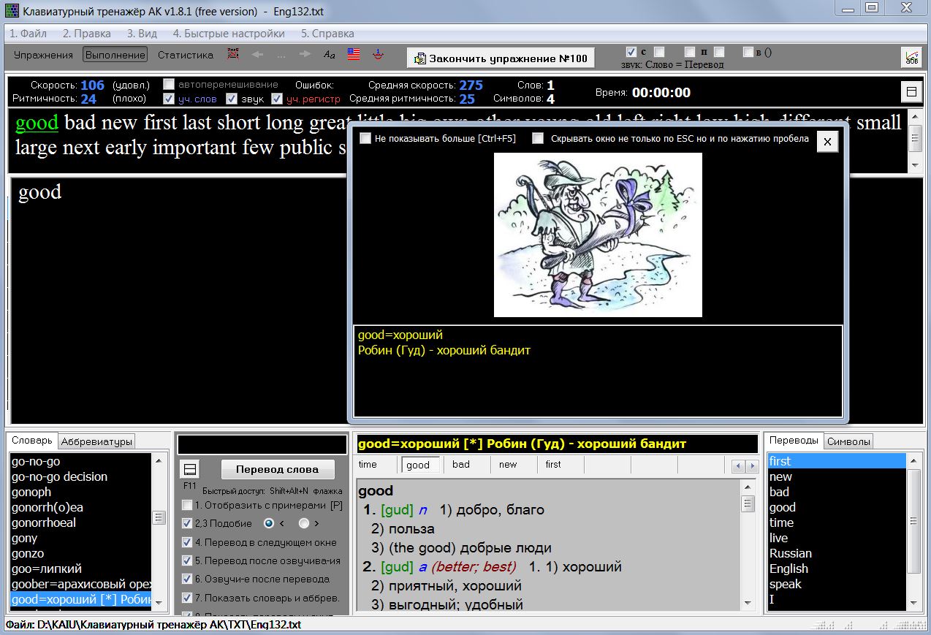
Task: Select the '<' radio button
Action: click(269, 523)
